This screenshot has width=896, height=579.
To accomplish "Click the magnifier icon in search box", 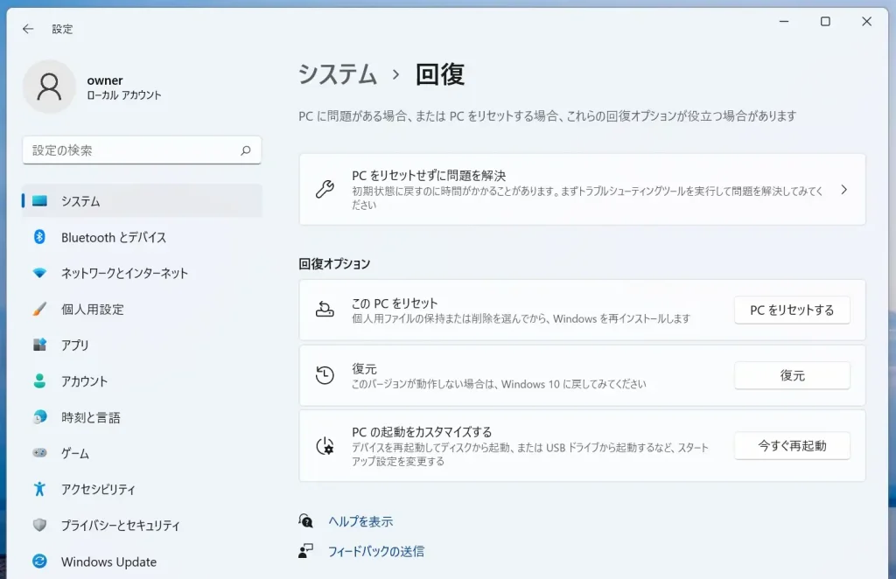I will [246, 150].
